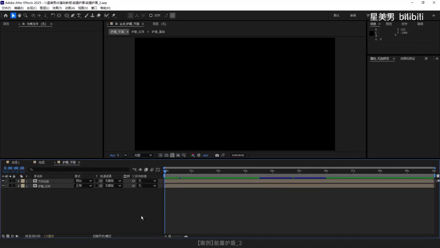
Task: Open track matte dropdown for 方块边缘
Action: click(113, 181)
